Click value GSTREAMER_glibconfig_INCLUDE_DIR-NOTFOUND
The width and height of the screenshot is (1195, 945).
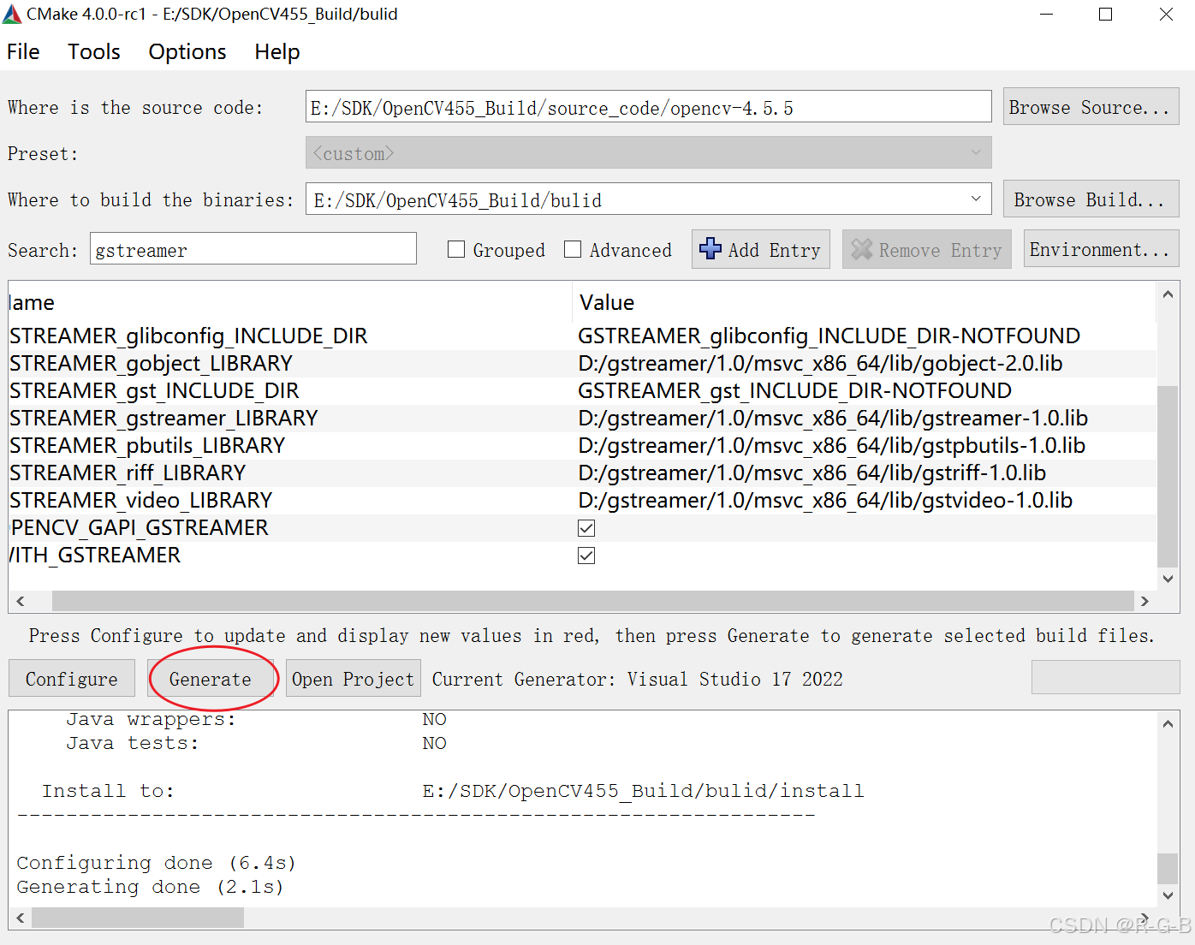point(829,336)
